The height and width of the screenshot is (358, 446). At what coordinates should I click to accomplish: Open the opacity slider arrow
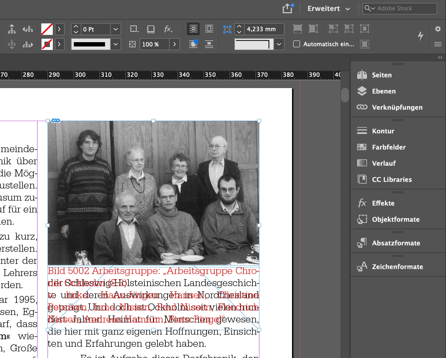(175, 44)
